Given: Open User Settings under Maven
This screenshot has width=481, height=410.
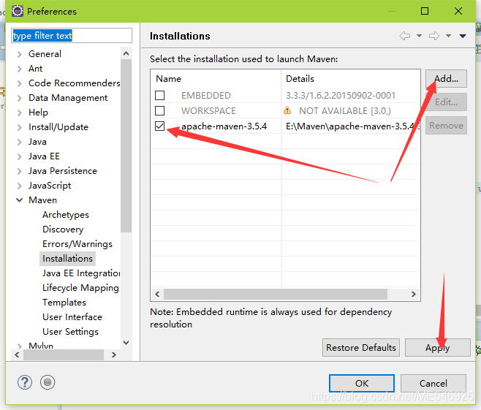Looking at the screenshot, I should 70,332.
